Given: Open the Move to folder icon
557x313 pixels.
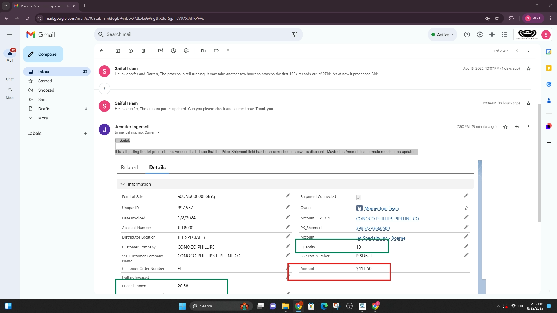Looking at the screenshot, I should [204, 51].
